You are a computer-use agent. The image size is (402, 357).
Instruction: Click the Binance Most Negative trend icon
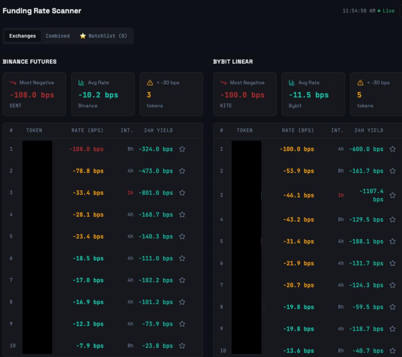(x=13, y=82)
